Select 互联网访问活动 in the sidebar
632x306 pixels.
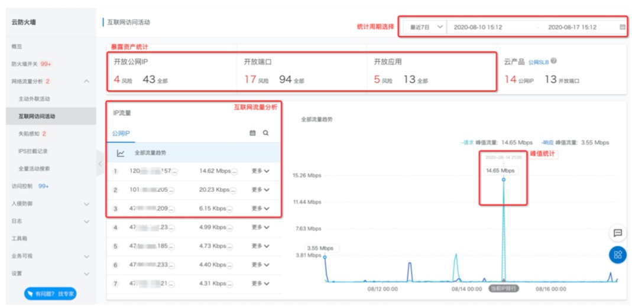click(51, 116)
